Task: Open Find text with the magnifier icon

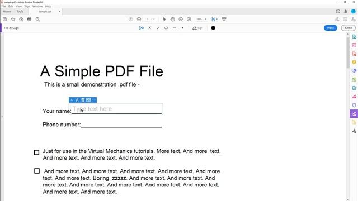Action: pos(37,20)
